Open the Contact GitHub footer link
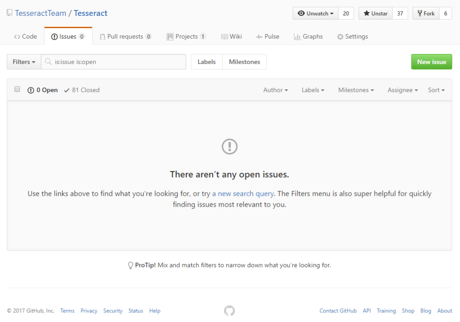460x322 pixels. 338,311
